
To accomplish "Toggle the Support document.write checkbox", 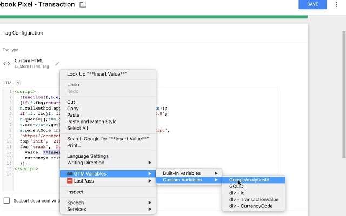I will coord(7,200).
